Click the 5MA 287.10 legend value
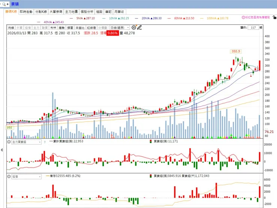This screenshot has height=208, width=277. coord(85,18)
